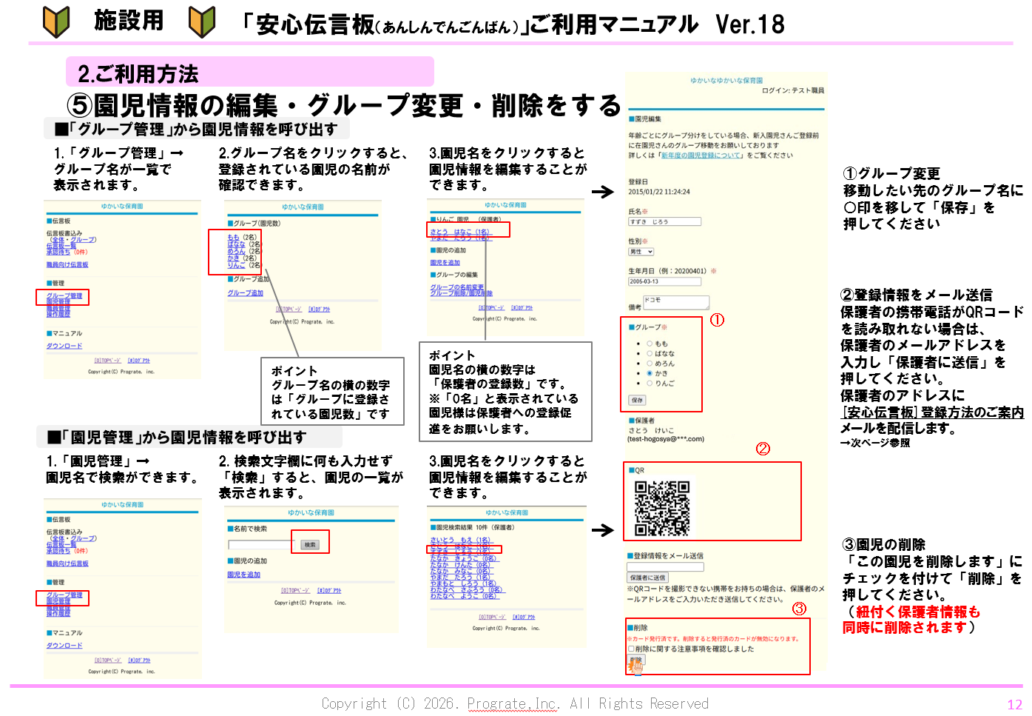The image size is (1032, 716).
Task: Click the black arrow beside the group-management screenshots
Action: 603,192
